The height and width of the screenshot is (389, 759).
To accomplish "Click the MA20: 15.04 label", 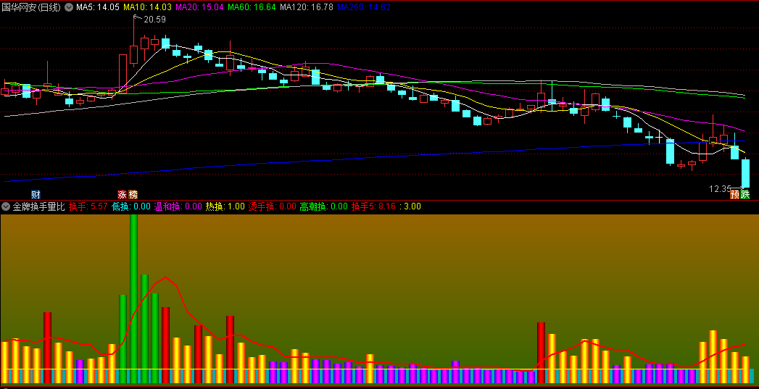I will coord(199,7).
